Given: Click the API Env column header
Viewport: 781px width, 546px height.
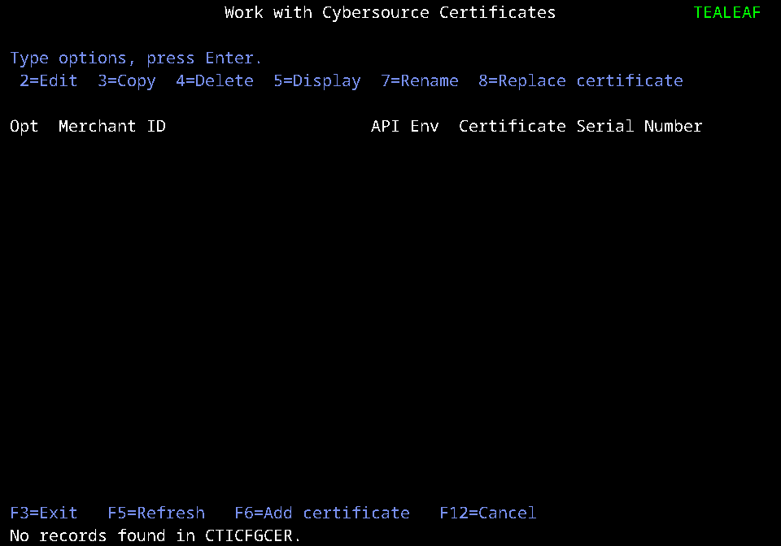Looking at the screenshot, I should 405,126.
